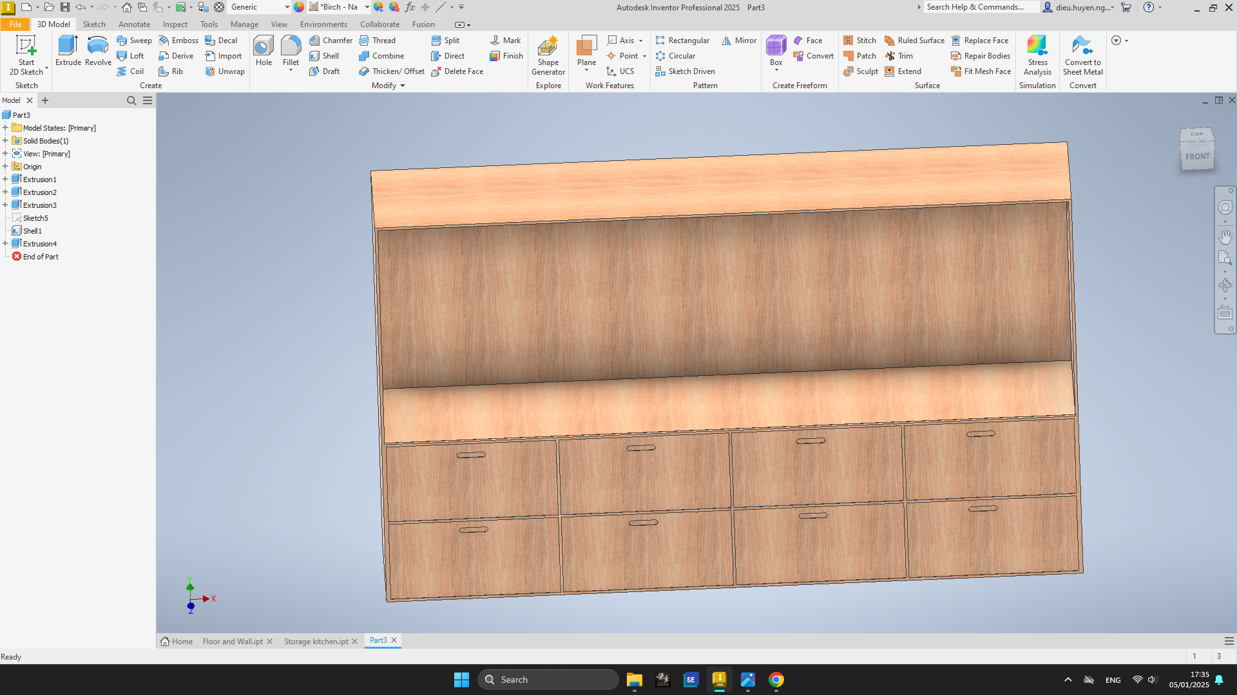Click the Search Help & Commands field
Image resolution: width=1237 pixels, height=695 pixels.
coord(981,7)
